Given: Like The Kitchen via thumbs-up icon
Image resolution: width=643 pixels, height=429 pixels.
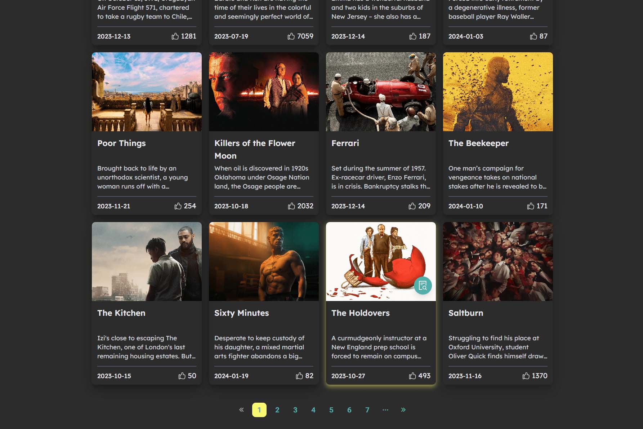Looking at the screenshot, I should pyautogui.click(x=182, y=376).
